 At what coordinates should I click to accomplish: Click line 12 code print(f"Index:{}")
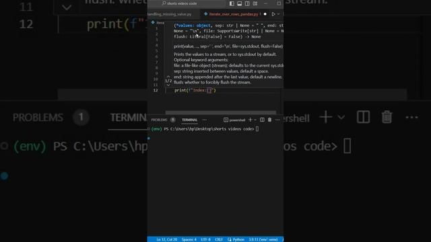point(195,90)
